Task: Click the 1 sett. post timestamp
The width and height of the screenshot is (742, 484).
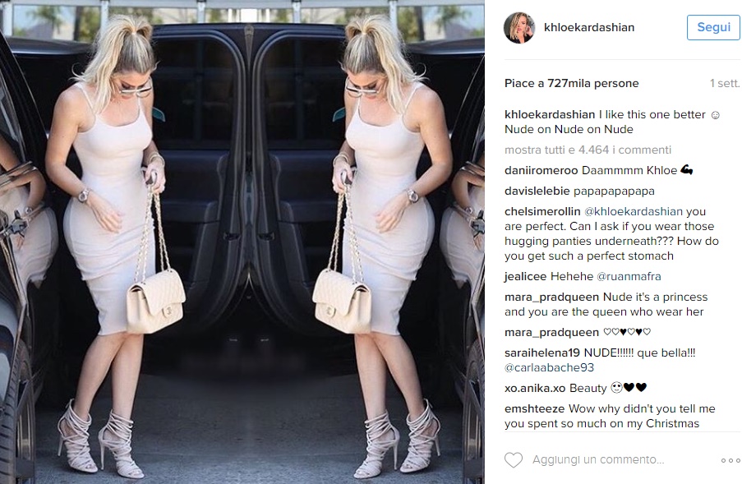Action: tap(725, 84)
